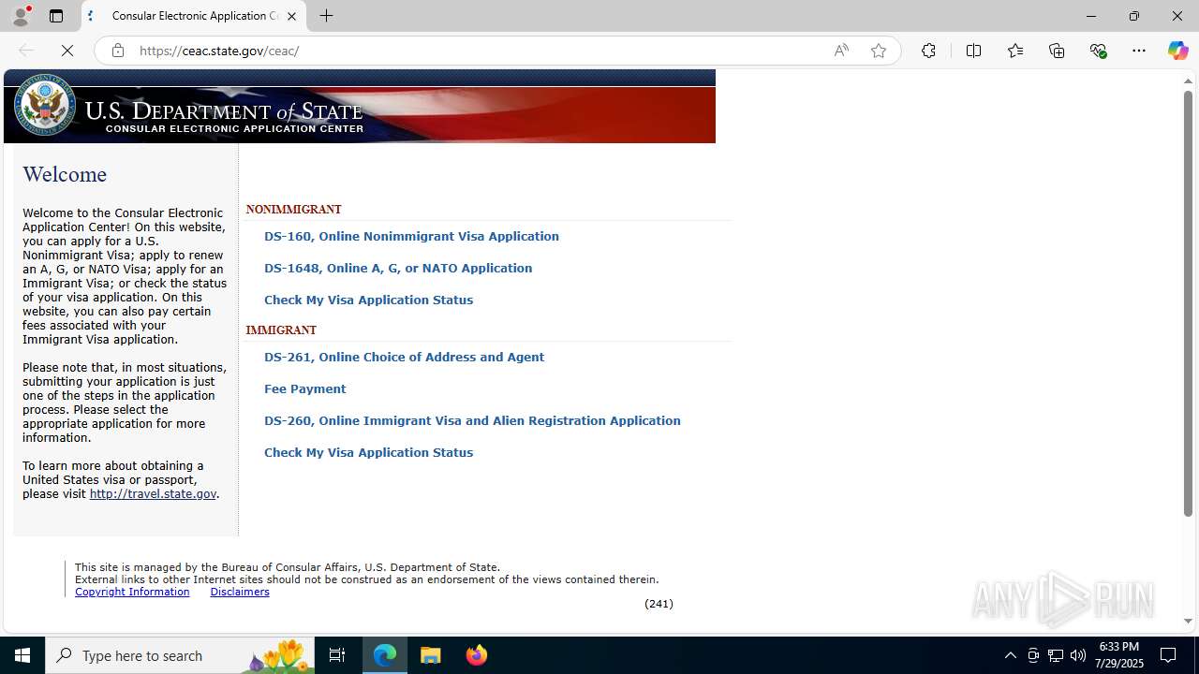Image resolution: width=1199 pixels, height=674 pixels.
Task: Open Copyright Information link
Action: 132,592
